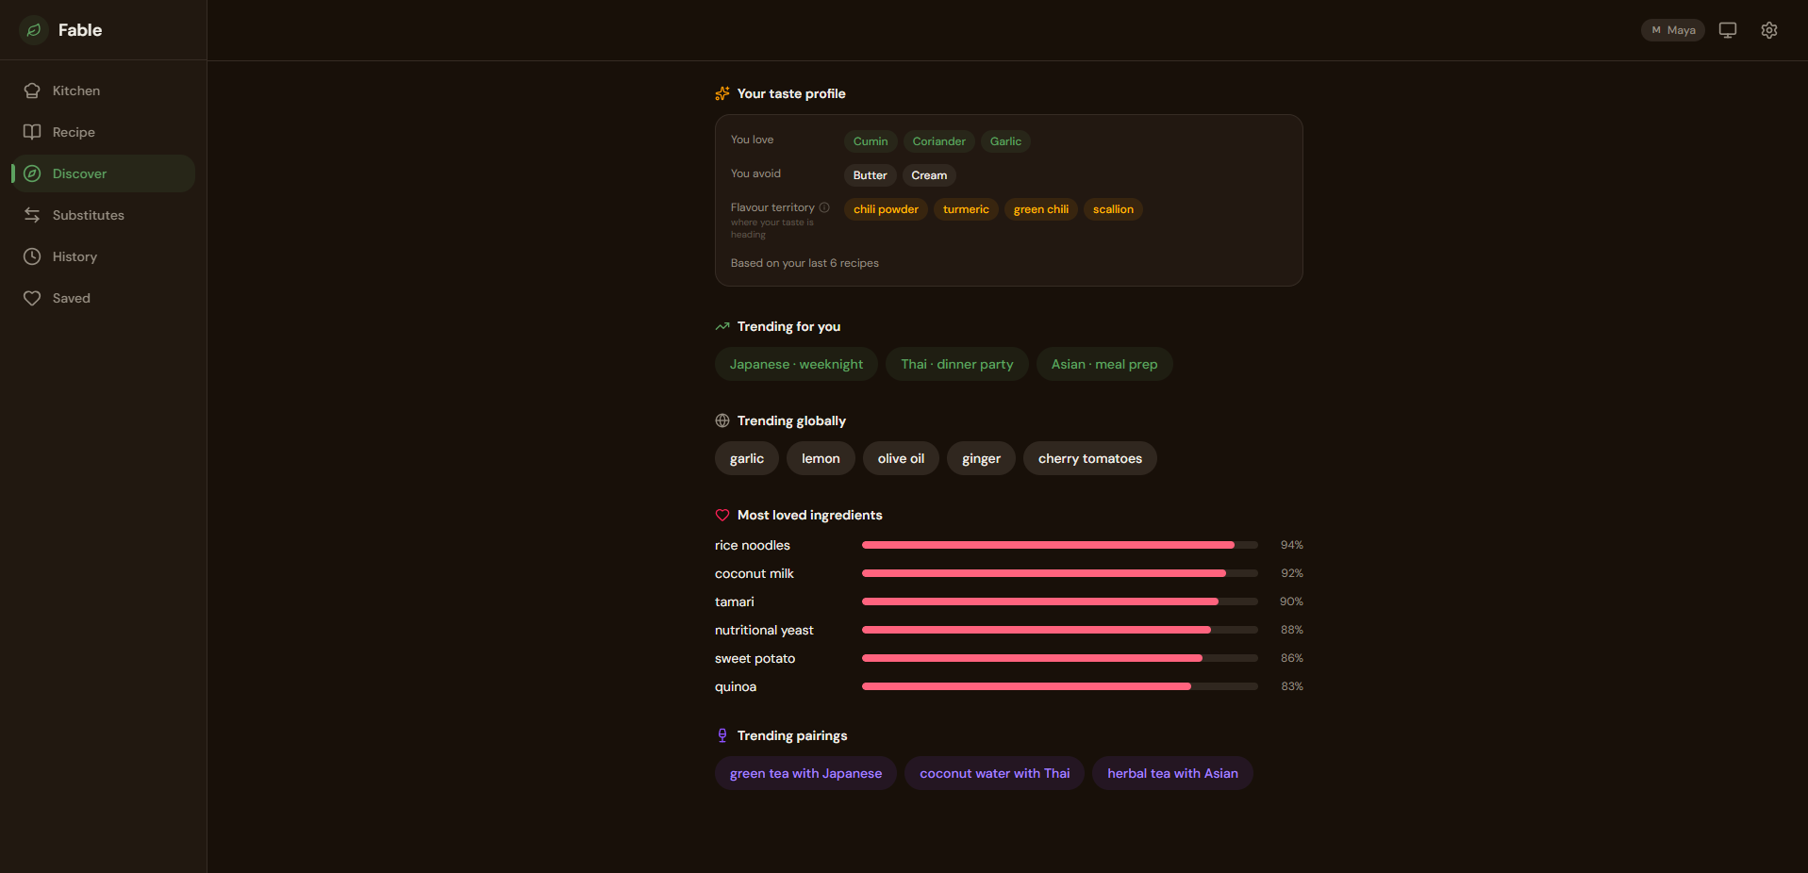1808x873 pixels.
Task: View the History section
Action: tap(103, 256)
